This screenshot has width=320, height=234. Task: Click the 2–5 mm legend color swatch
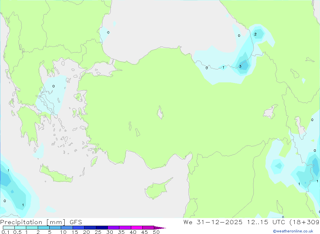[x=44, y=228]
